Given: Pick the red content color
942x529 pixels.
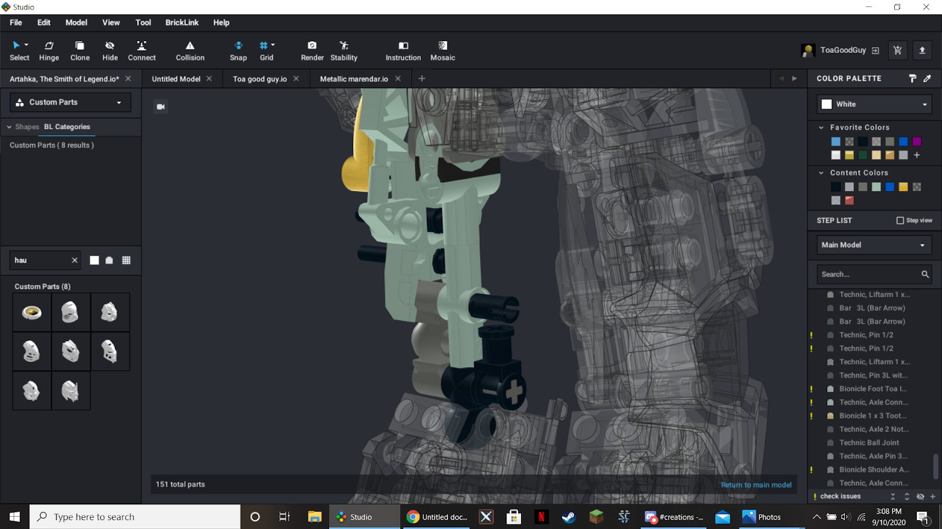Looking at the screenshot, I should coord(849,200).
